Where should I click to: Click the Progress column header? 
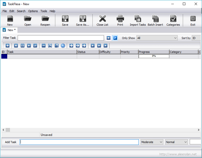point(154,52)
